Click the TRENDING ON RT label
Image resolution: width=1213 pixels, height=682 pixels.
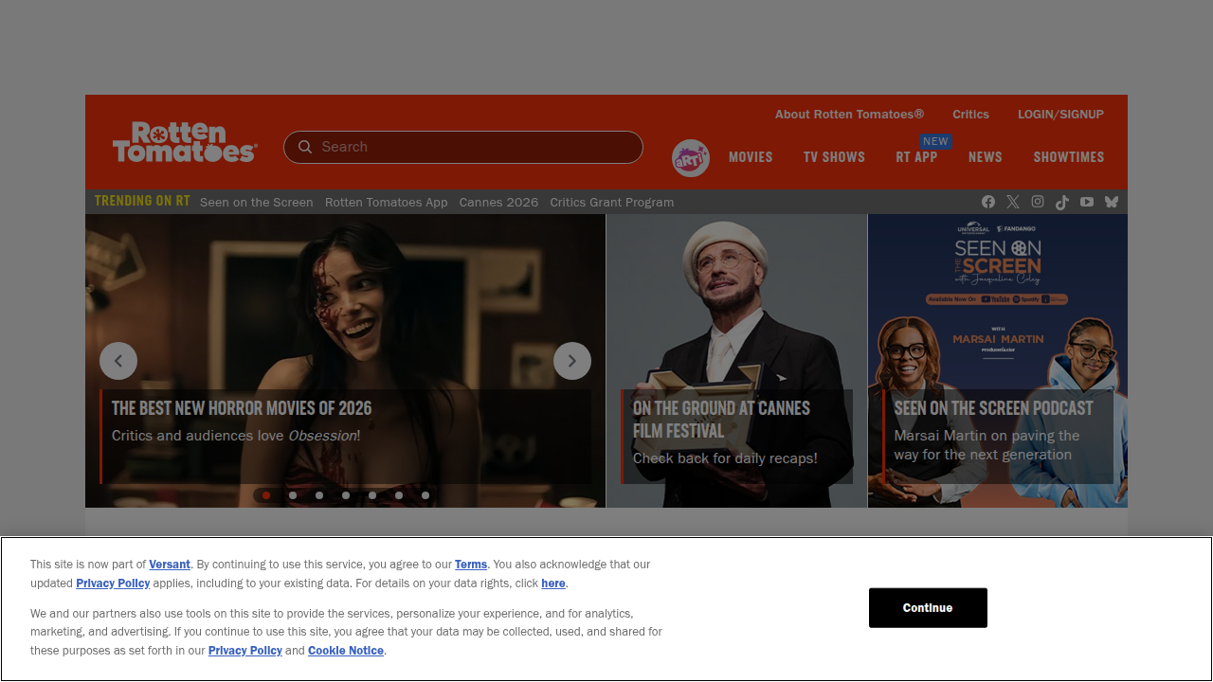[142, 201]
